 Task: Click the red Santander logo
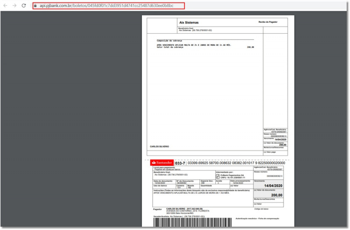162,163
